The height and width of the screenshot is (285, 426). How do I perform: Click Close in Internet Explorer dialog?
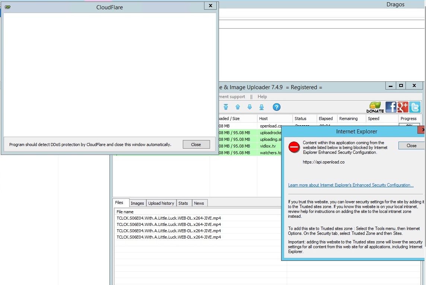(x=411, y=146)
